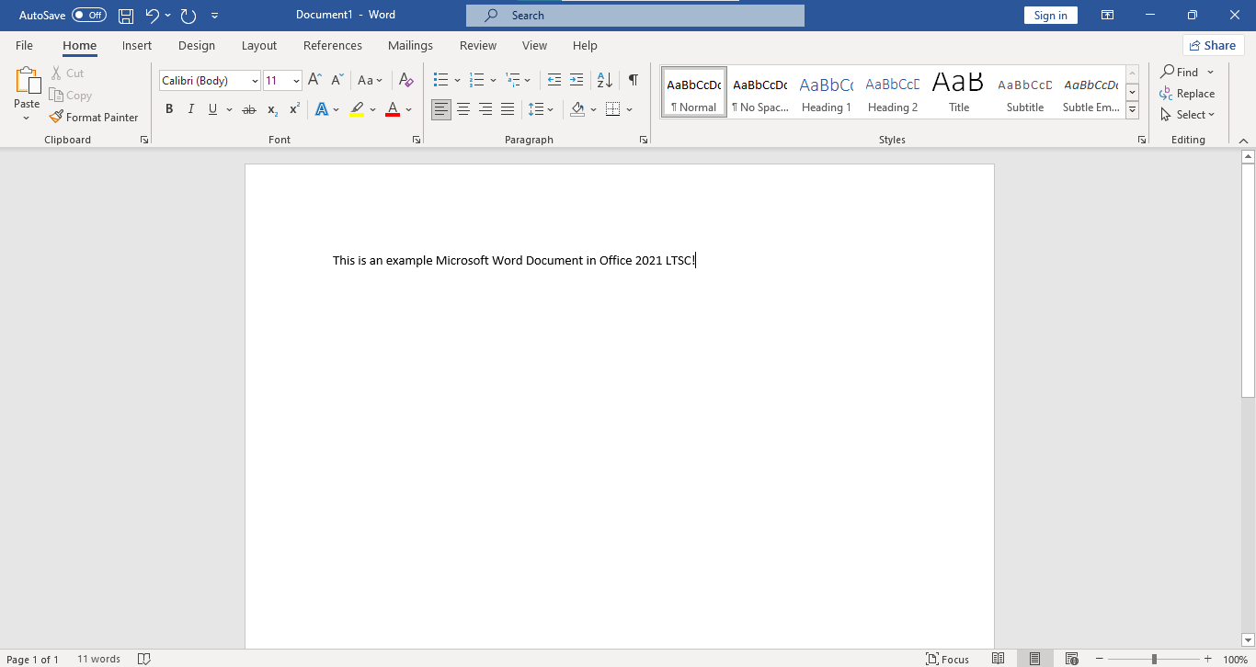The height and width of the screenshot is (667, 1256).
Task: Open the File menu tab
Action: click(x=24, y=45)
